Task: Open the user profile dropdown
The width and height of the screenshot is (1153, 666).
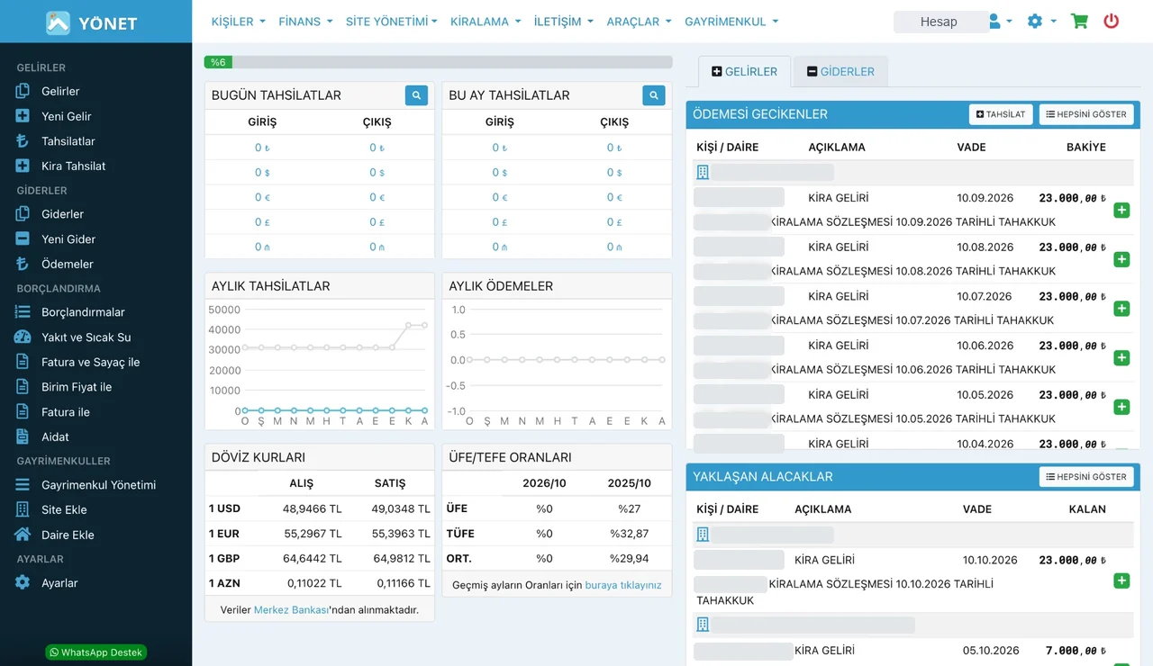Action: coord(1000,21)
